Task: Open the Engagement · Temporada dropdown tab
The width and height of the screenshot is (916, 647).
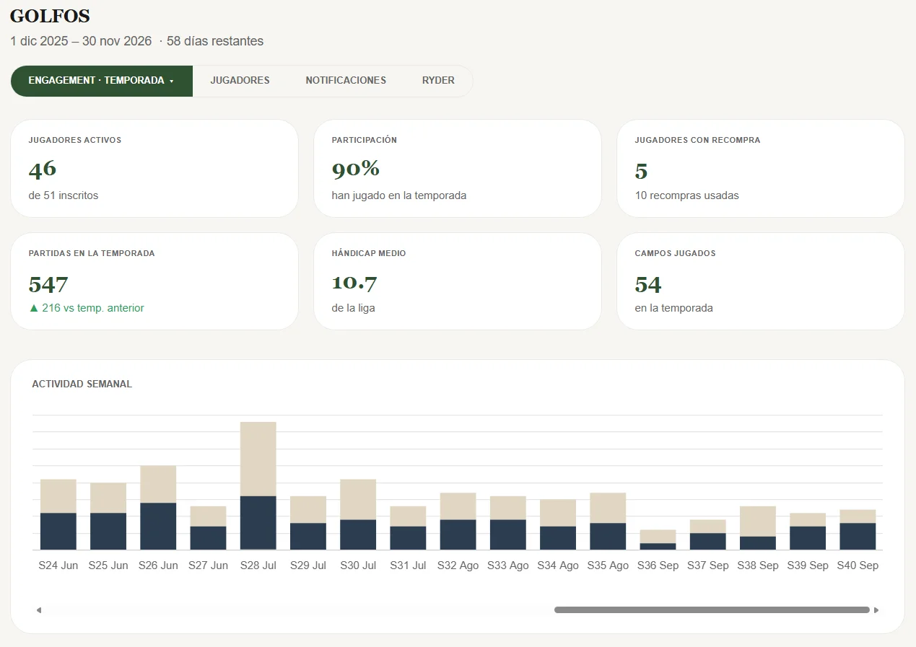Action: tap(102, 81)
